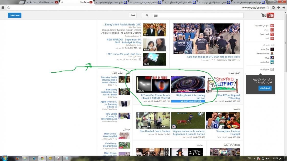The image size is (287, 161).
Task: Select the Music headphones icon in sidebar
Action: click(x=272, y=30)
